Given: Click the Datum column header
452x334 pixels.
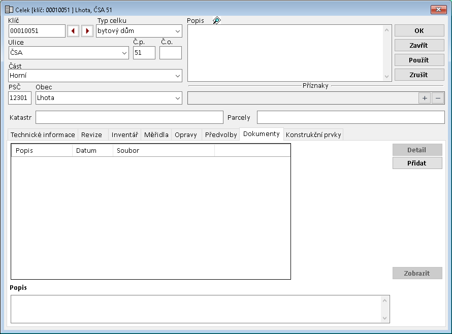Looking at the screenshot, I should click(x=92, y=150).
